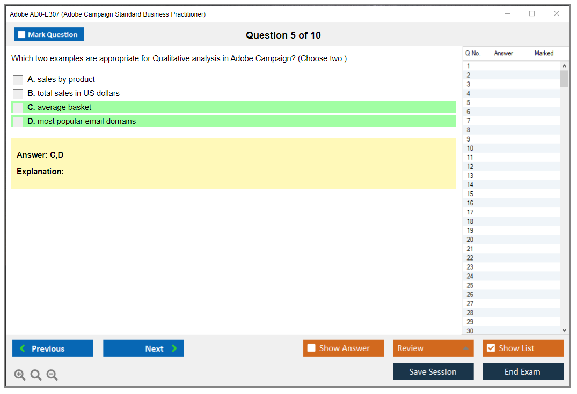The image size is (577, 394).
Task: Go to the Next question
Action: click(x=143, y=348)
